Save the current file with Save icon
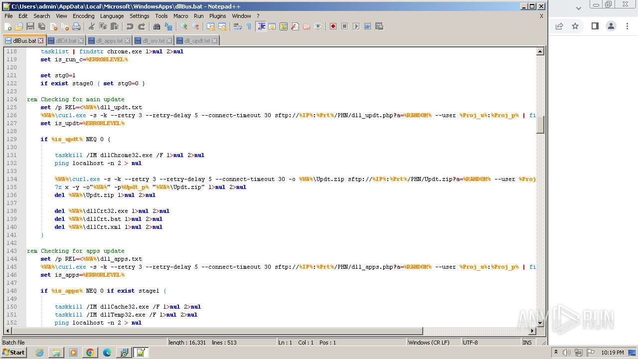This screenshot has height=359, width=638. pyautogui.click(x=30, y=26)
